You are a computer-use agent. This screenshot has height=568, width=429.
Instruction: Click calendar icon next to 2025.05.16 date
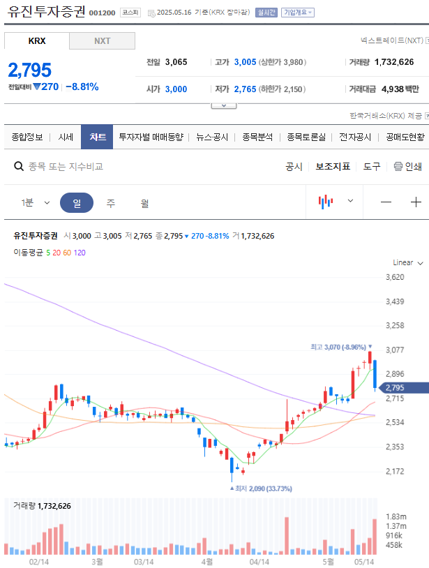pos(151,13)
